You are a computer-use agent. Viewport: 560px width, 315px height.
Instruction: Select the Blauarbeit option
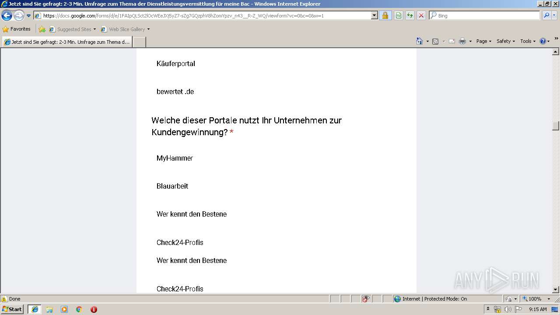click(172, 186)
